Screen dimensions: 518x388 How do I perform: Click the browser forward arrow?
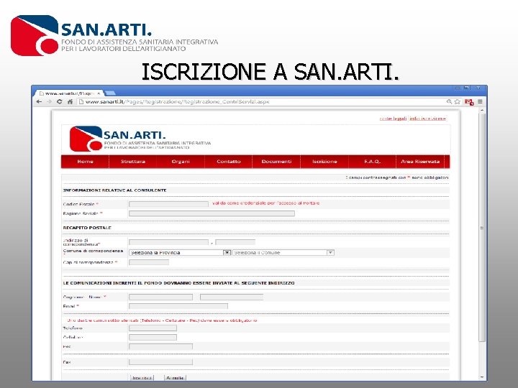49,101
